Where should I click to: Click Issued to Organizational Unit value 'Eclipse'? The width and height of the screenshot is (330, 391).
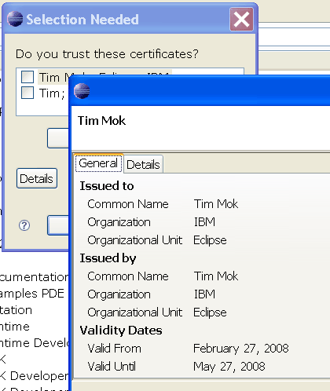[210, 240]
